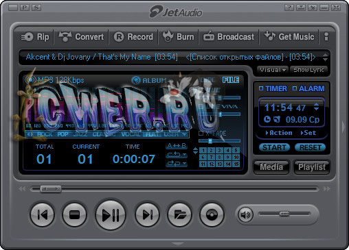Open the Burn disc tool
Image resolution: width=349 pixels, height=250 pixels.
pos(179,36)
